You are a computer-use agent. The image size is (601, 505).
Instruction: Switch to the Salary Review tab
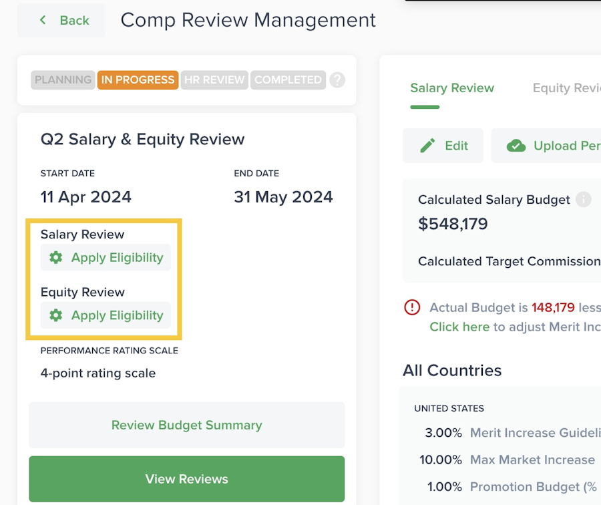(x=452, y=88)
